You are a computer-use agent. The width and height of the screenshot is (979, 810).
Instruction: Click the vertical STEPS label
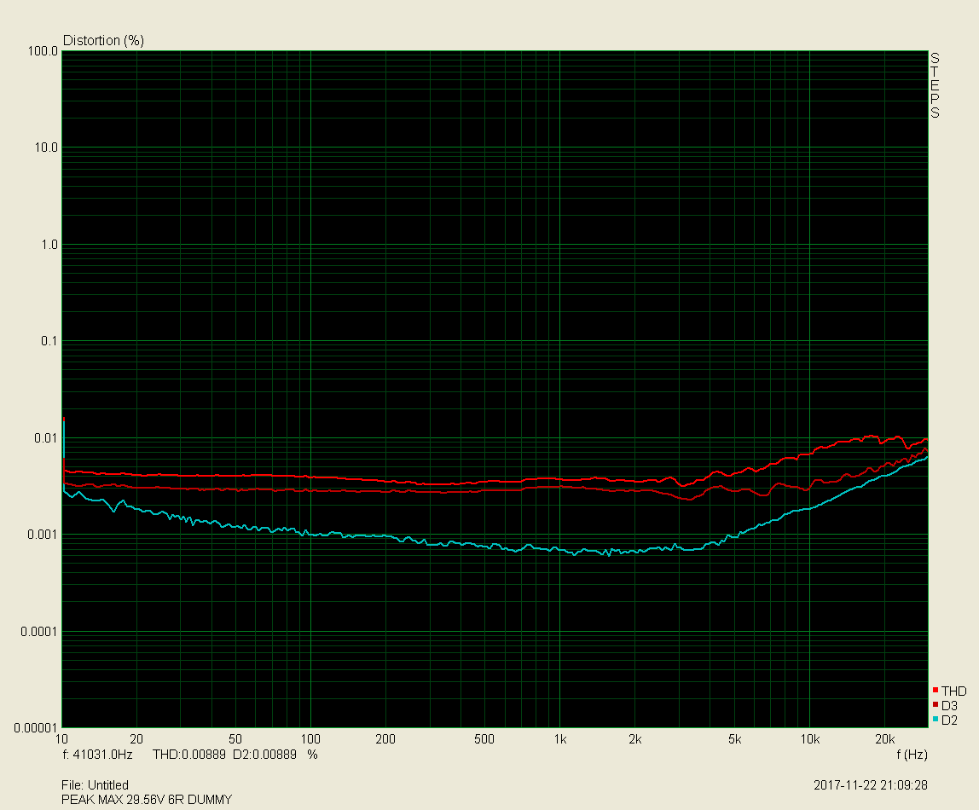click(935, 85)
